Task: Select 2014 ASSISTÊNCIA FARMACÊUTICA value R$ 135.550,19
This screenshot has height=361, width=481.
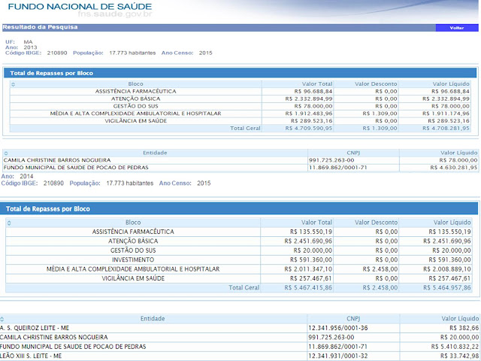Action: 311,232
